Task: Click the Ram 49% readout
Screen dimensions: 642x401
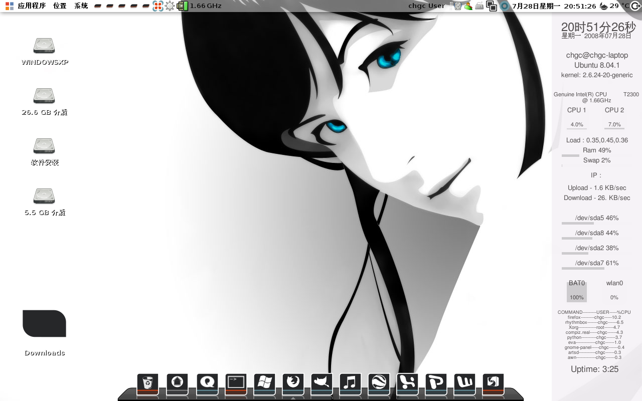Action: pyautogui.click(x=597, y=150)
